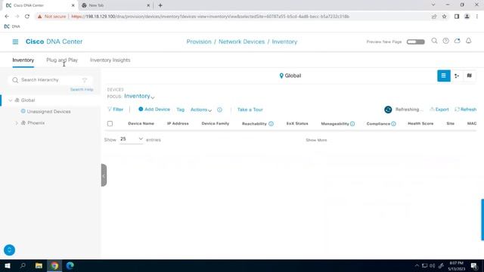Click Network Devices in the breadcrumb
Screen dimensions: 484x272
pos(242,42)
